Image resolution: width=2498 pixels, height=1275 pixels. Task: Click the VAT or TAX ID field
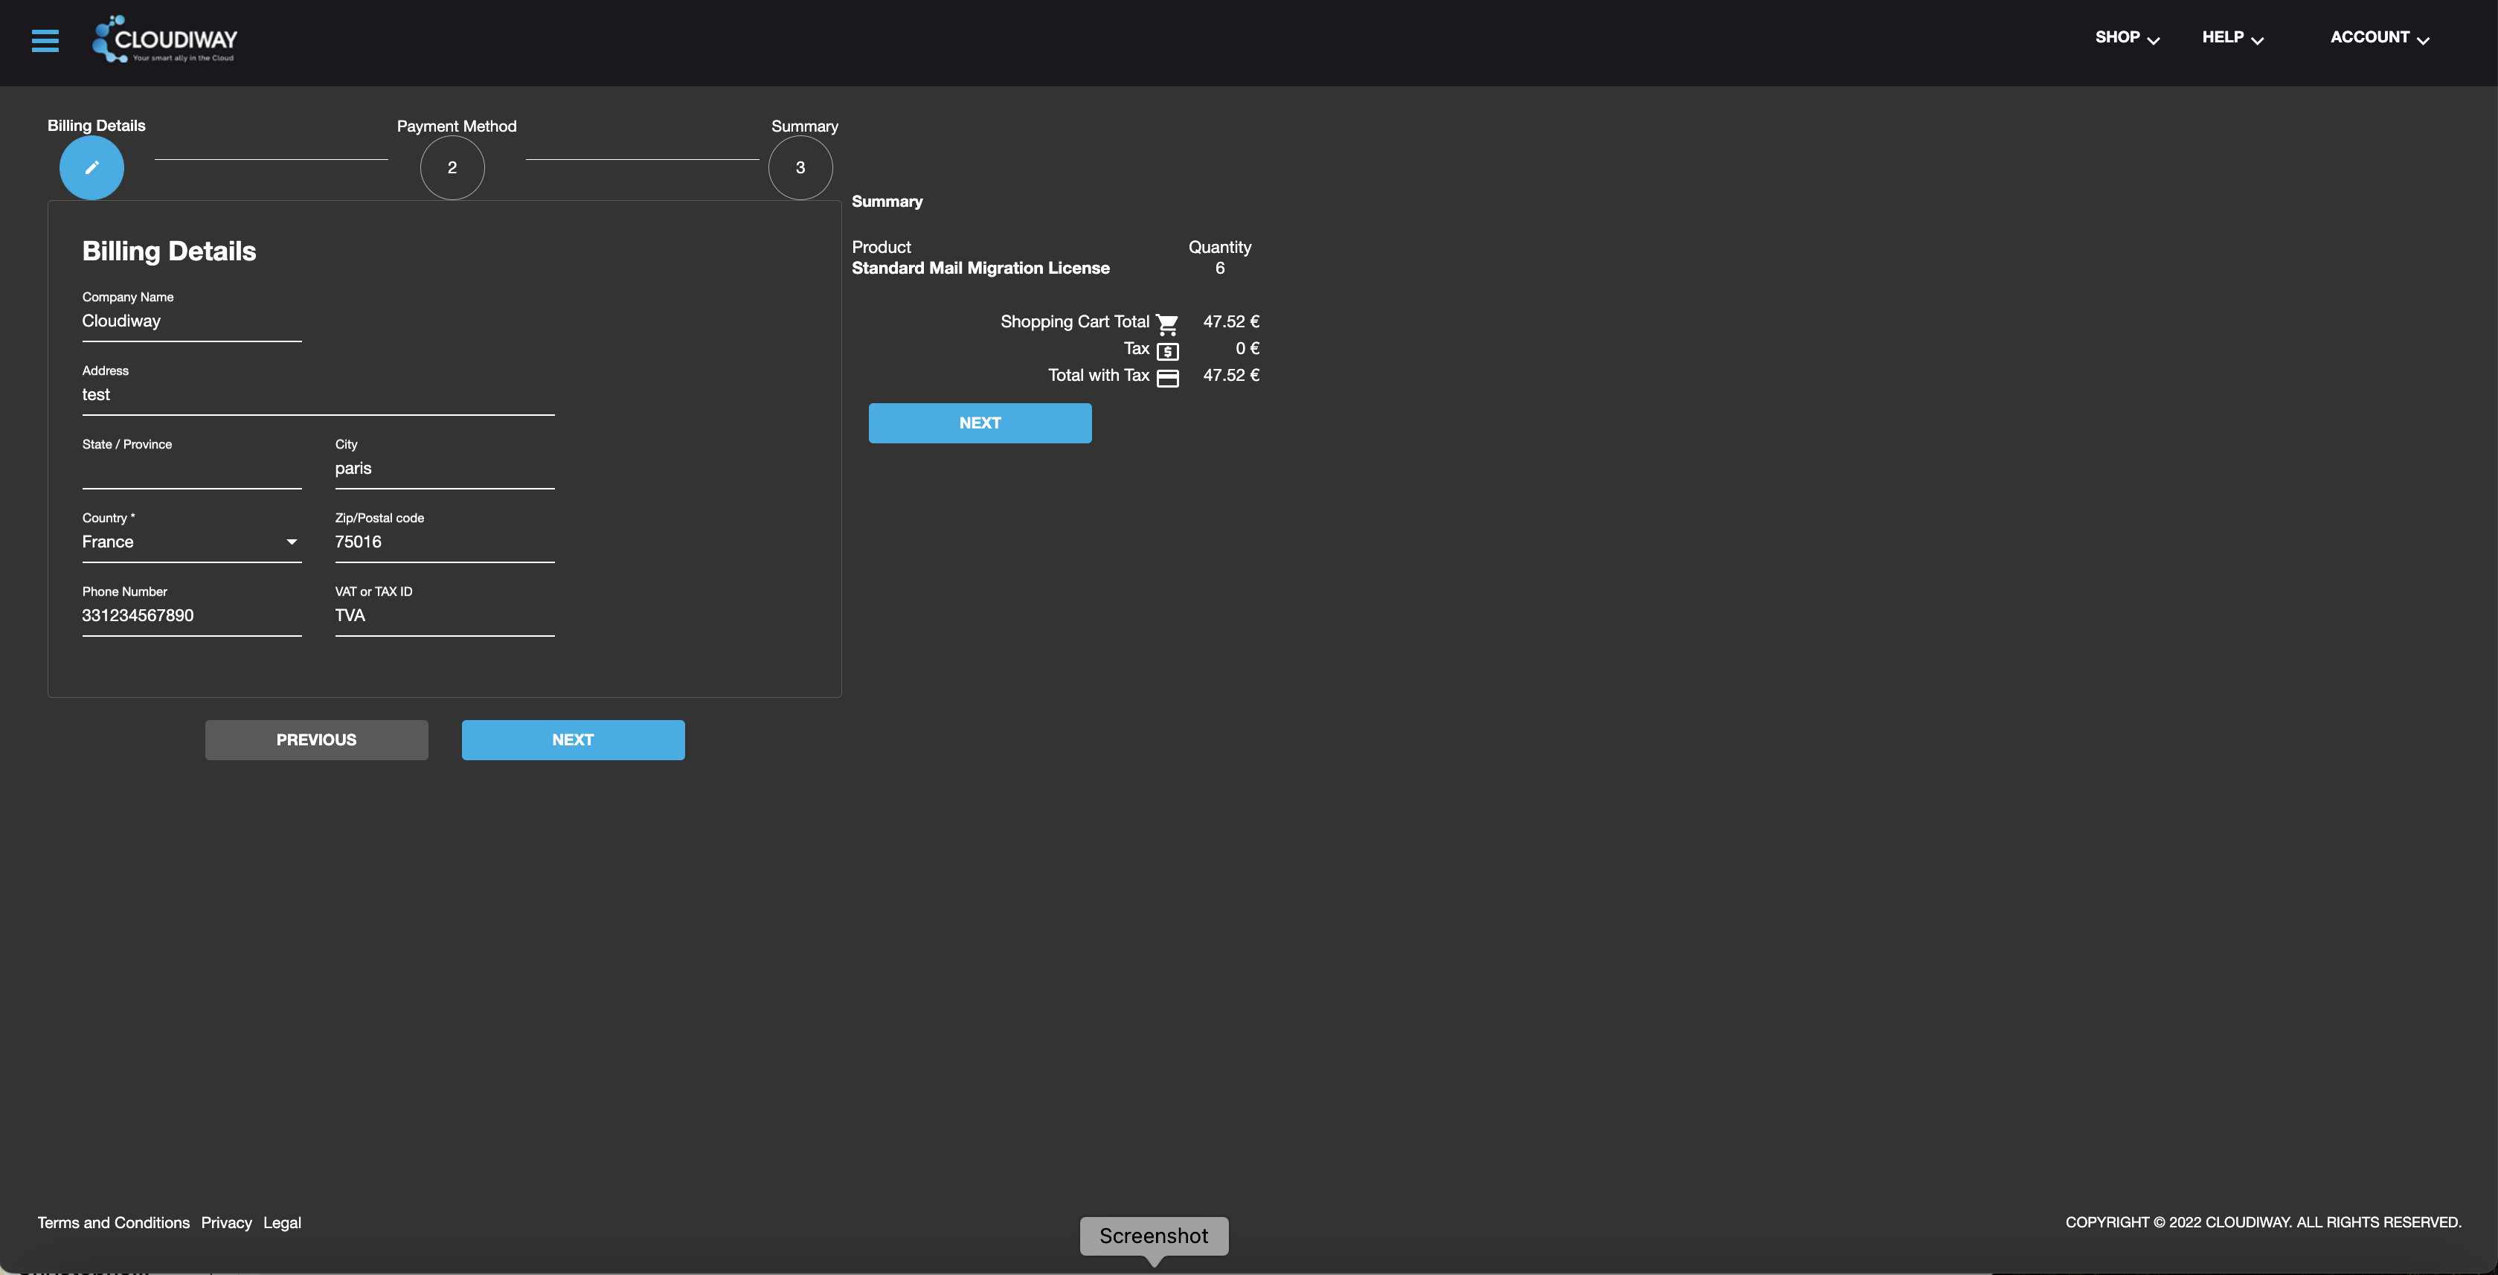coord(444,616)
